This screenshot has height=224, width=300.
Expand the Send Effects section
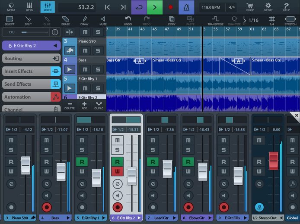(x=32, y=84)
